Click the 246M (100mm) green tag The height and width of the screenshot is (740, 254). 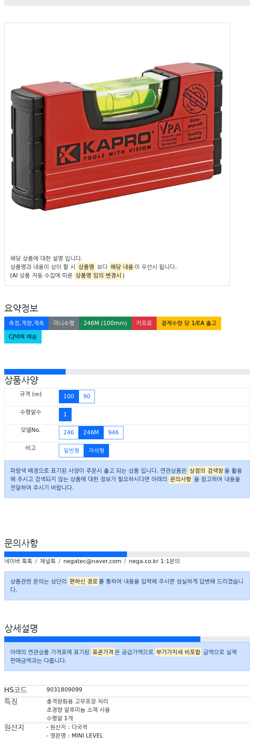[x=105, y=323]
